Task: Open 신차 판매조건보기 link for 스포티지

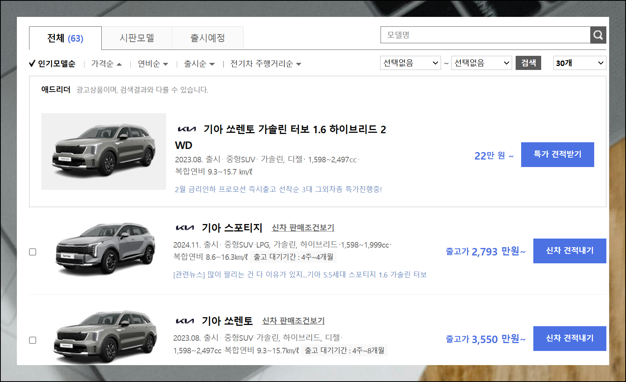Action: point(303,228)
